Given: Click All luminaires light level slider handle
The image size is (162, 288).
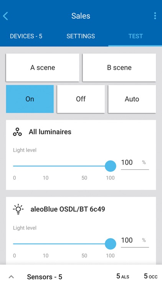Looking at the screenshot, I should pyautogui.click(x=111, y=166).
